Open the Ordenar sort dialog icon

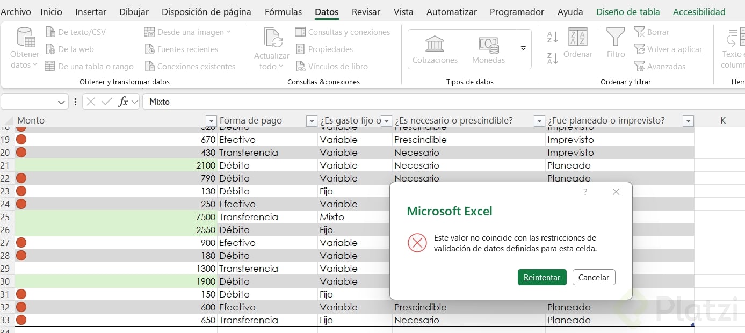(x=577, y=37)
